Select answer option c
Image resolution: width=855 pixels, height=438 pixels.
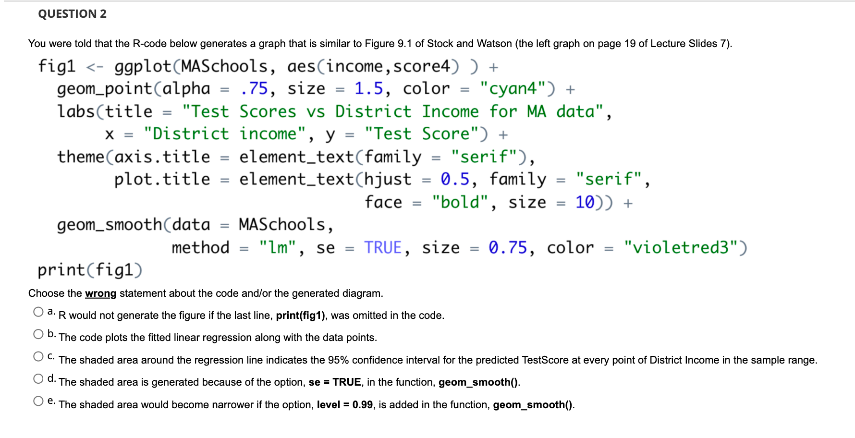coord(38,356)
